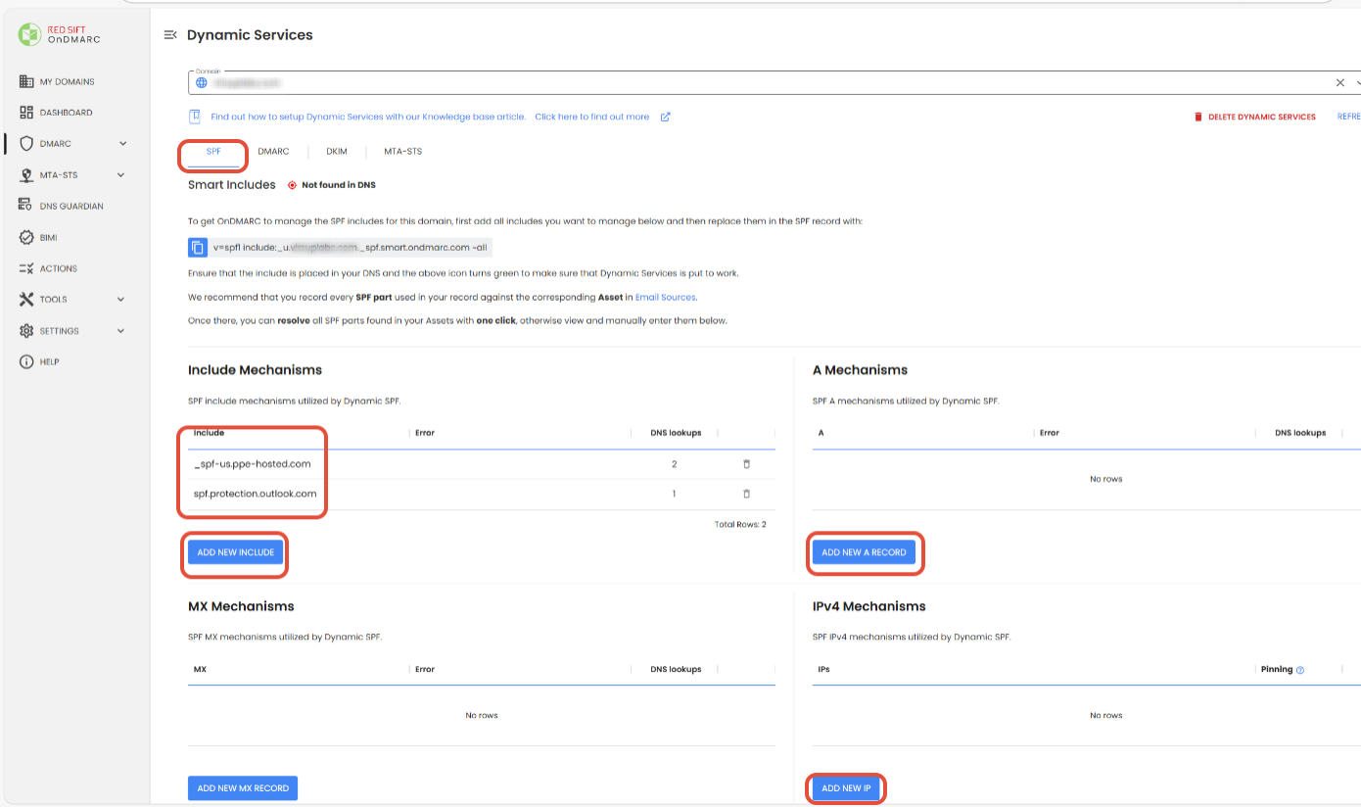Expand the DMARC sidebar chevron
1361x807 pixels.
click(122, 144)
